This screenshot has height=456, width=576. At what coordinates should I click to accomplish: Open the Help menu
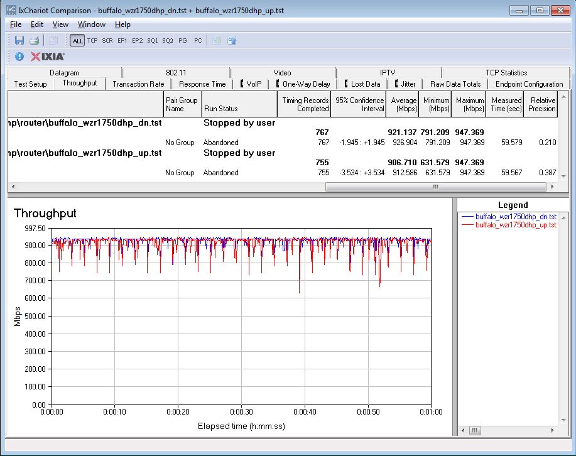click(x=122, y=24)
